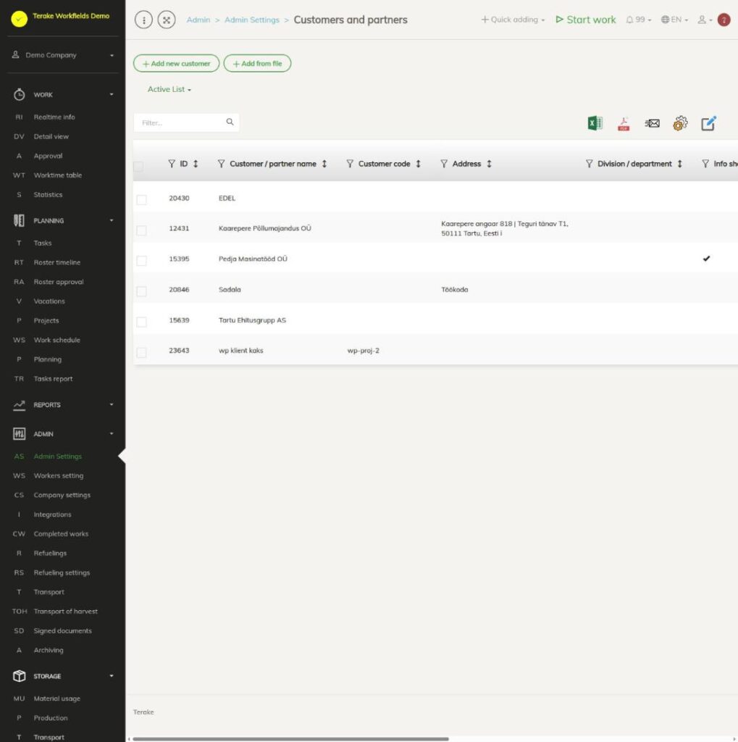This screenshot has width=738, height=742.
Task: Click customer name Tartu Ehitusgrupp AS
Action: [x=252, y=320]
